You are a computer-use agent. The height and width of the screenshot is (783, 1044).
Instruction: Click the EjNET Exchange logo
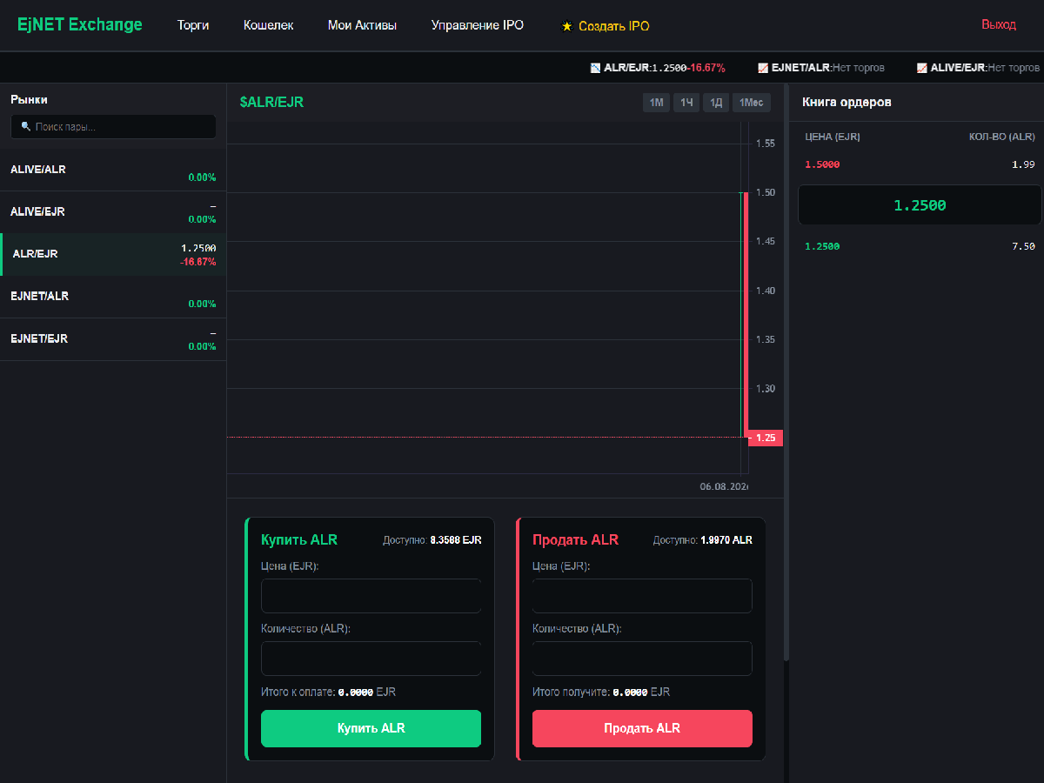point(80,24)
